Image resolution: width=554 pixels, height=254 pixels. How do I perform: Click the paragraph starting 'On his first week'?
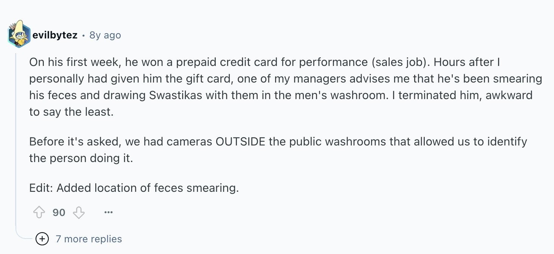pos(286,87)
